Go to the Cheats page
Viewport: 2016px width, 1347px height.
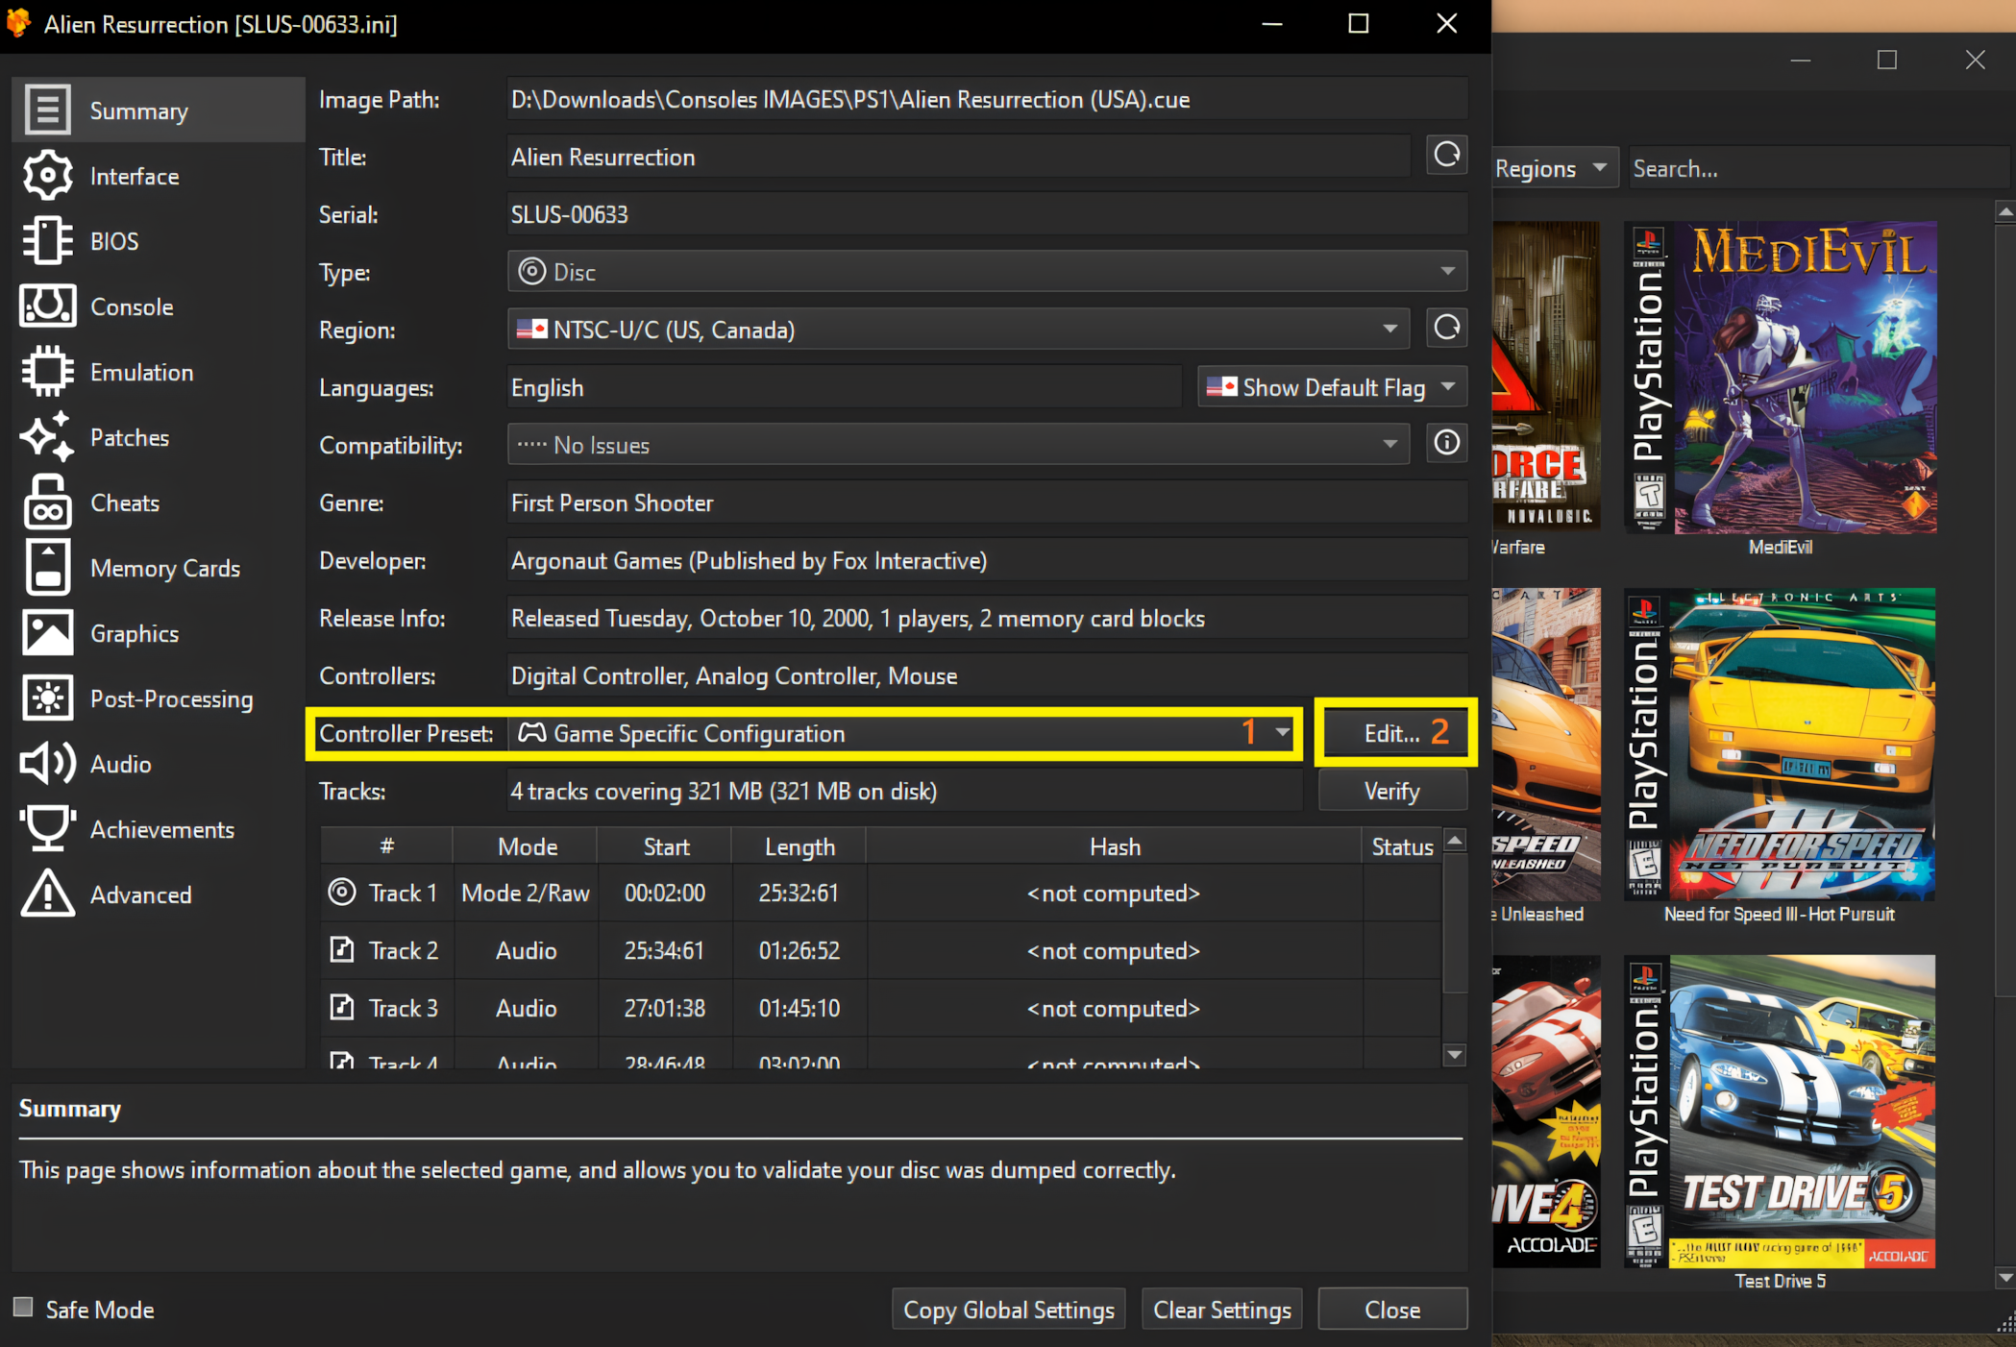click(124, 502)
